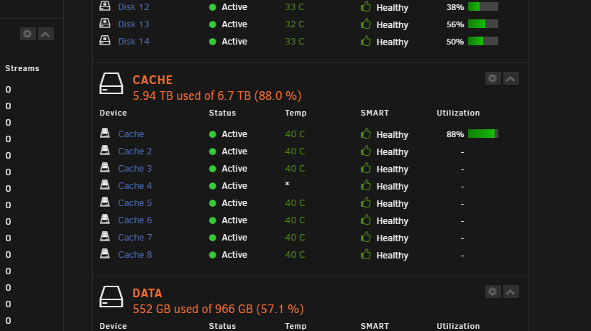The image size is (591, 331).
Task: Click the large CACHE pool drive icon
Action: pos(111,83)
